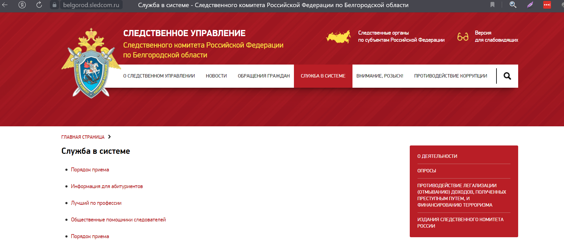Open the last Порядок приема link
The height and width of the screenshot is (244, 564).
pos(90,236)
